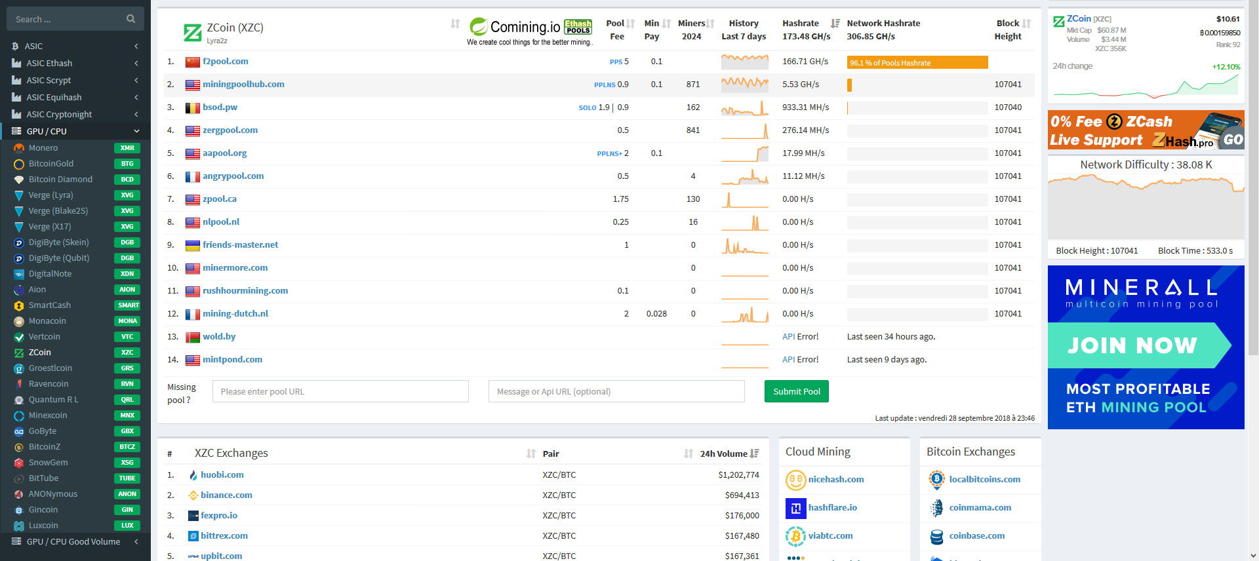Image resolution: width=1259 pixels, height=561 pixels.
Task: Click the Ravencoin icon in sidebar
Action: coord(19,384)
